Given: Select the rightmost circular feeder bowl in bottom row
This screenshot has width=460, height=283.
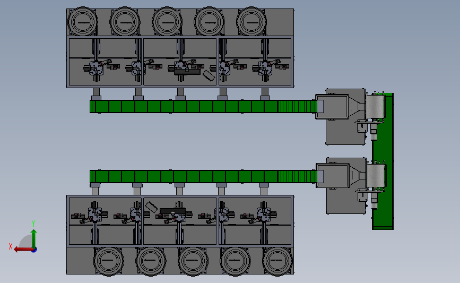Looking at the screenshot, I should coord(277,261).
